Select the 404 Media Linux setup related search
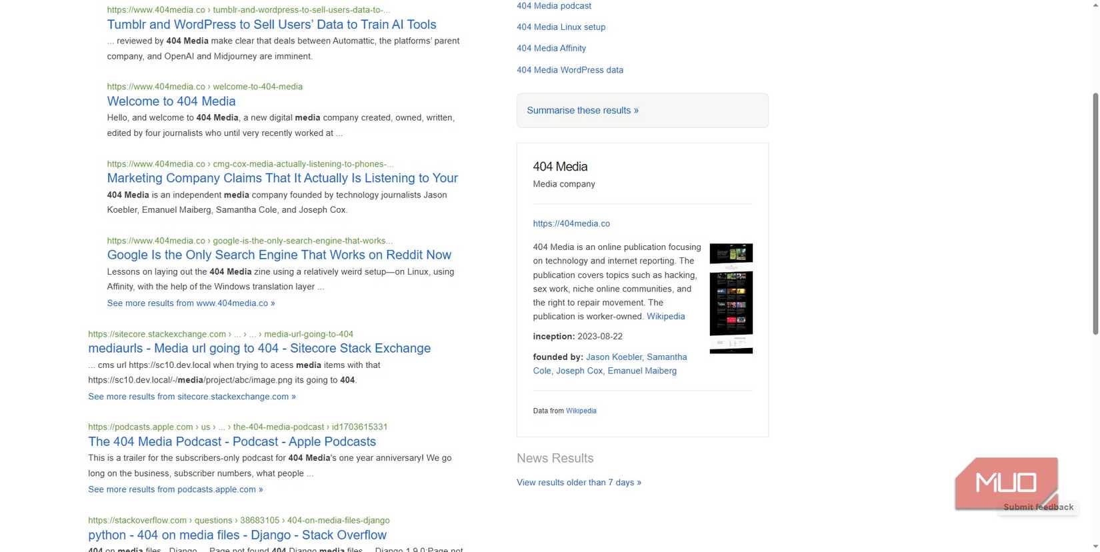 [561, 27]
